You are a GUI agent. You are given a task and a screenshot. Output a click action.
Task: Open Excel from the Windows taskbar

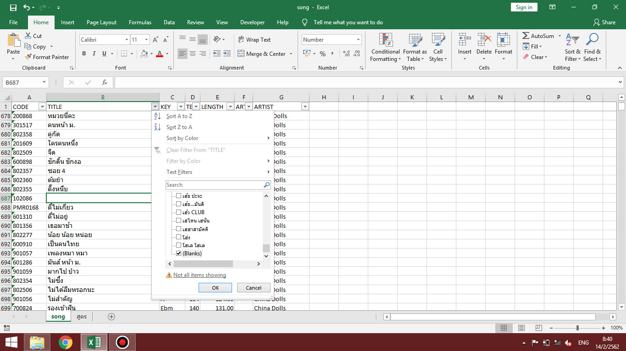pyautogui.click(x=94, y=342)
